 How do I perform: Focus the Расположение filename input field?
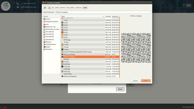(x=103, y=12)
